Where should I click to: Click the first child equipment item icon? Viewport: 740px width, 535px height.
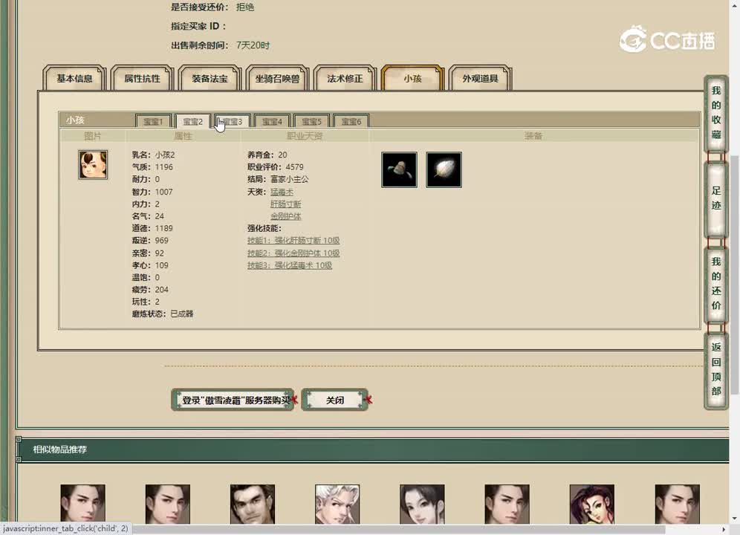(399, 169)
